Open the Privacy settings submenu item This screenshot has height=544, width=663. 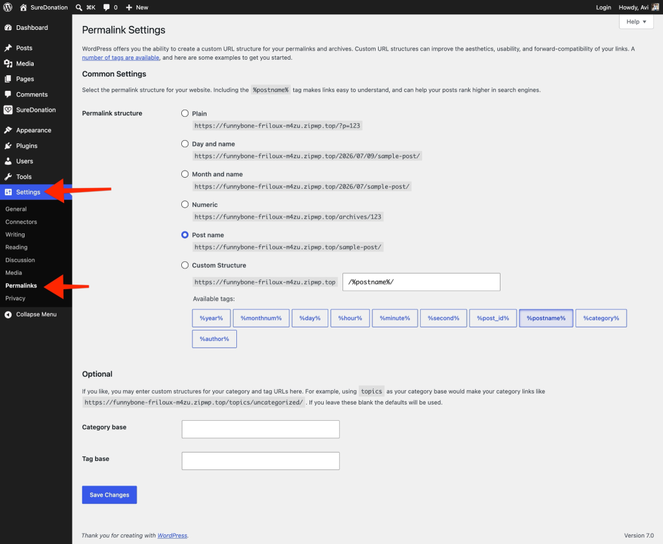point(16,298)
